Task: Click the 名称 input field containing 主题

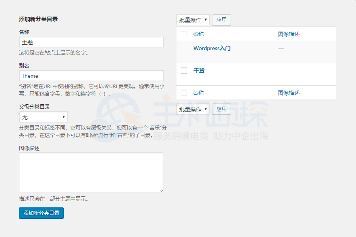Action: pyautogui.click(x=91, y=42)
